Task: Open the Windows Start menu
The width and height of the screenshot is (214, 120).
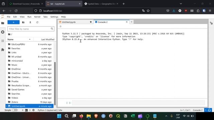Action: coord(59,116)
